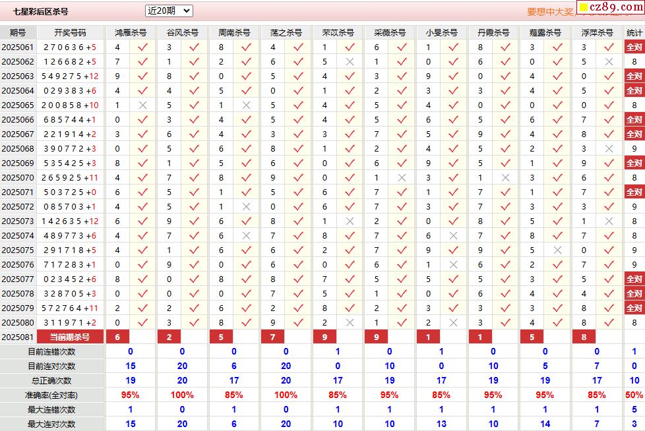This screenshot has height=431, width=645.
Task: Select the 荡之杀号 column header
Action: coord(286,32)
